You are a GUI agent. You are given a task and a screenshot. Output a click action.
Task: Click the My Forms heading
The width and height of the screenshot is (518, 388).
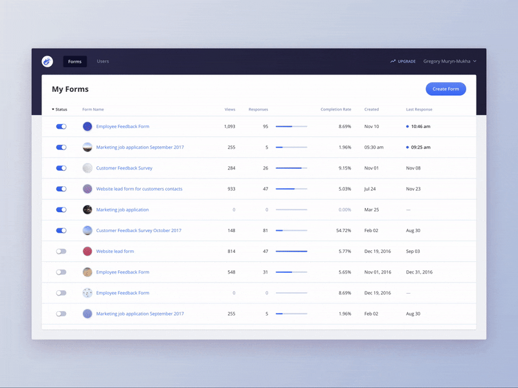coord(70,89)
